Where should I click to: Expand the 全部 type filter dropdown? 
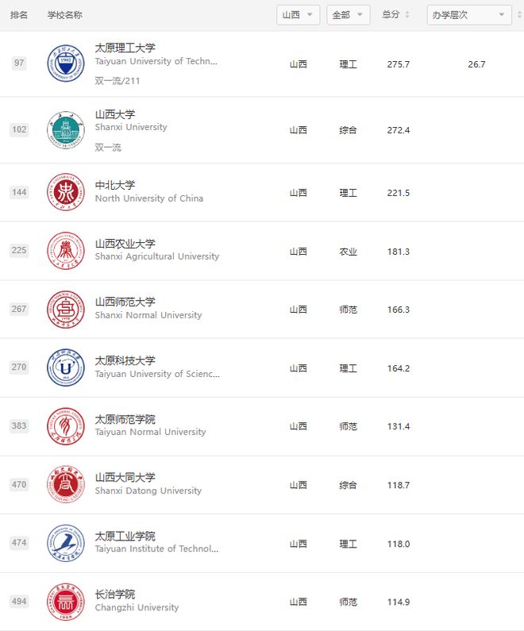click(x=348, y=15)
